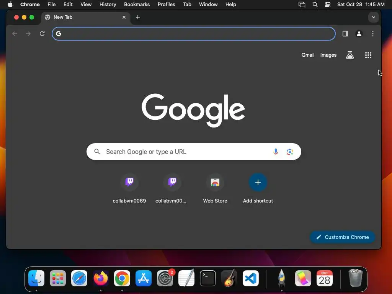Open Control Center in the menu bar
392x294 pixels.
pyautogui.click(x=328, y=5)
